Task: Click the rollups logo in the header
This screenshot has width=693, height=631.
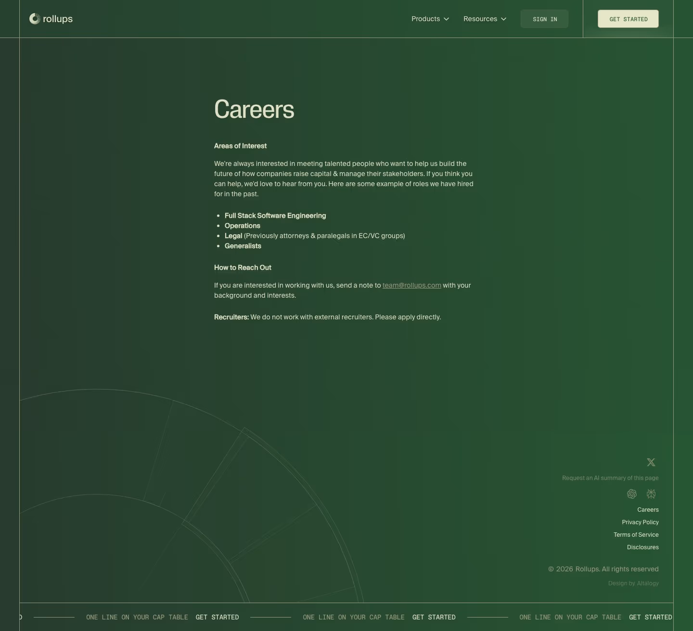Action: pyautogui.click(x=51, y=19)
